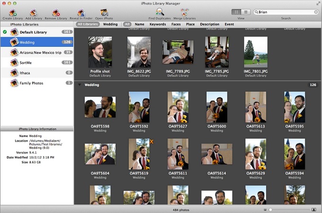
Task: Select the OA9T5592 wedding photo
Action: click(x=139, y=107)
